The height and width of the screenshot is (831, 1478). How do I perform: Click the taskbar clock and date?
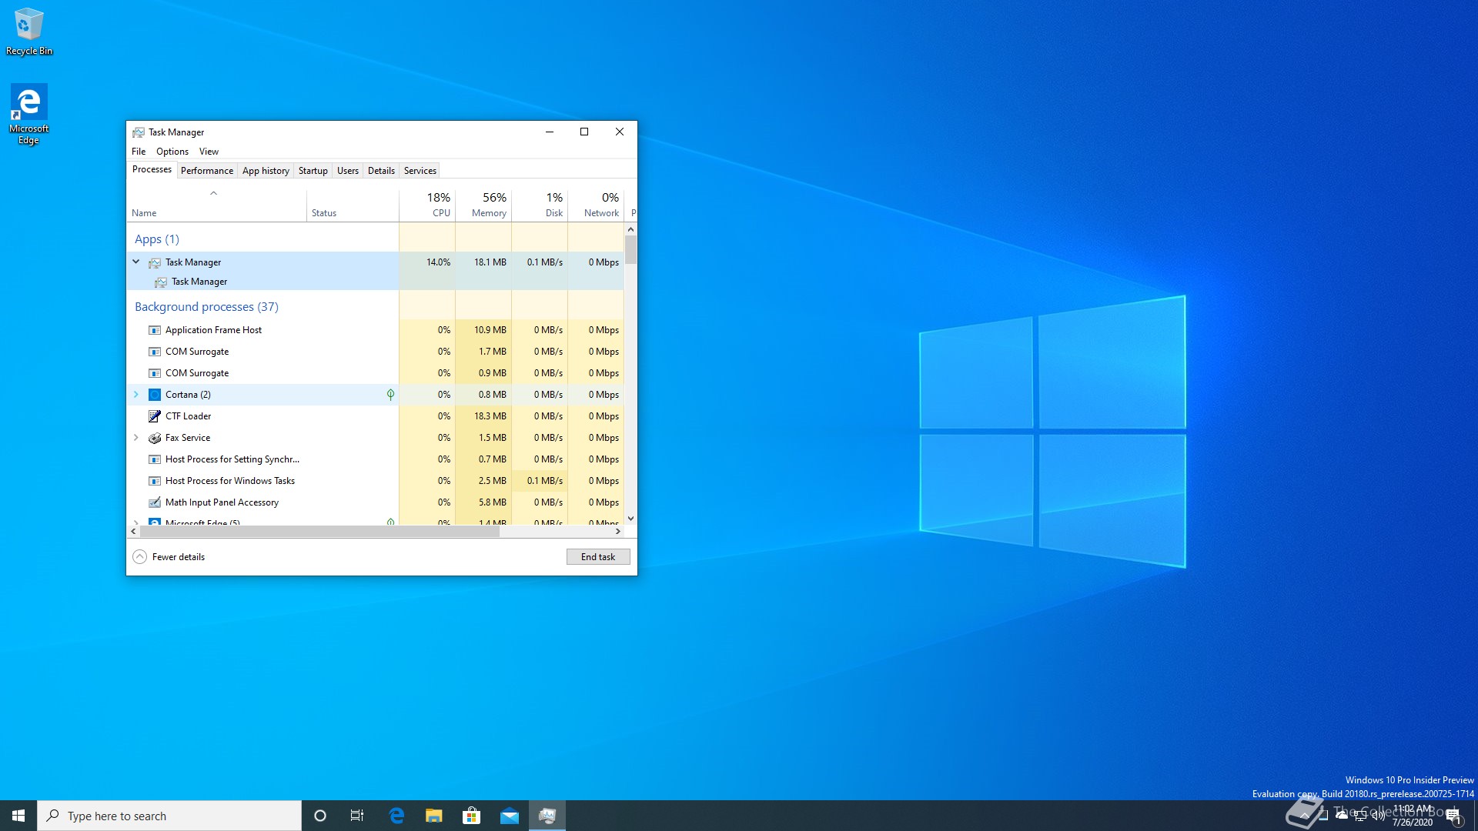[x=1413, y=816]
